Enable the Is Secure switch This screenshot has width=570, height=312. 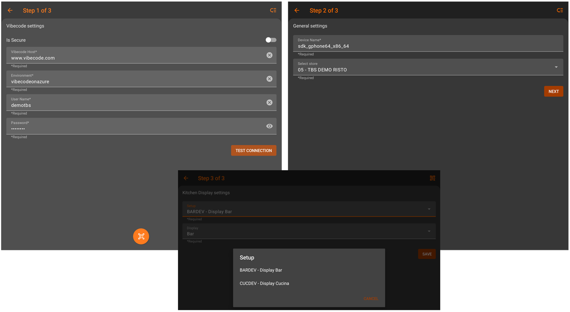271,40
